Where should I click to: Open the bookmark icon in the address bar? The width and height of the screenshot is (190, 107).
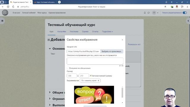click(x=165, y=7)
